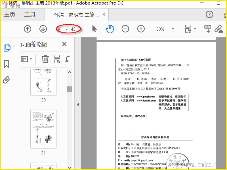Close the open document tab

[x=104, y=14]
